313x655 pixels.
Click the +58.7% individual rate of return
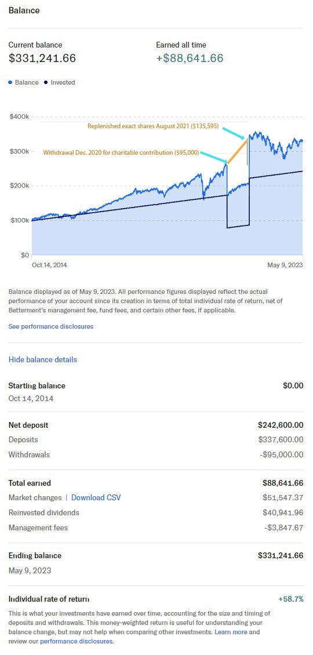point(291,599)
